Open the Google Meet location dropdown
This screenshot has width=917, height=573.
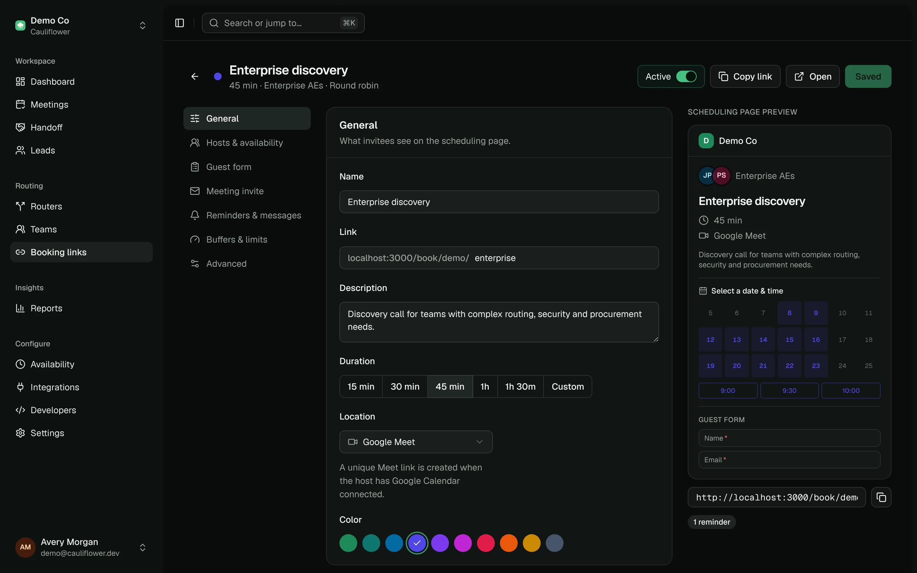point(416,442)
